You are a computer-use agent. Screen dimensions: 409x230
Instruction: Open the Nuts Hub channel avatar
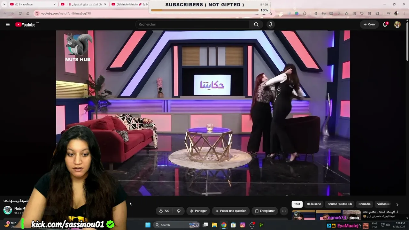[8, 210]
